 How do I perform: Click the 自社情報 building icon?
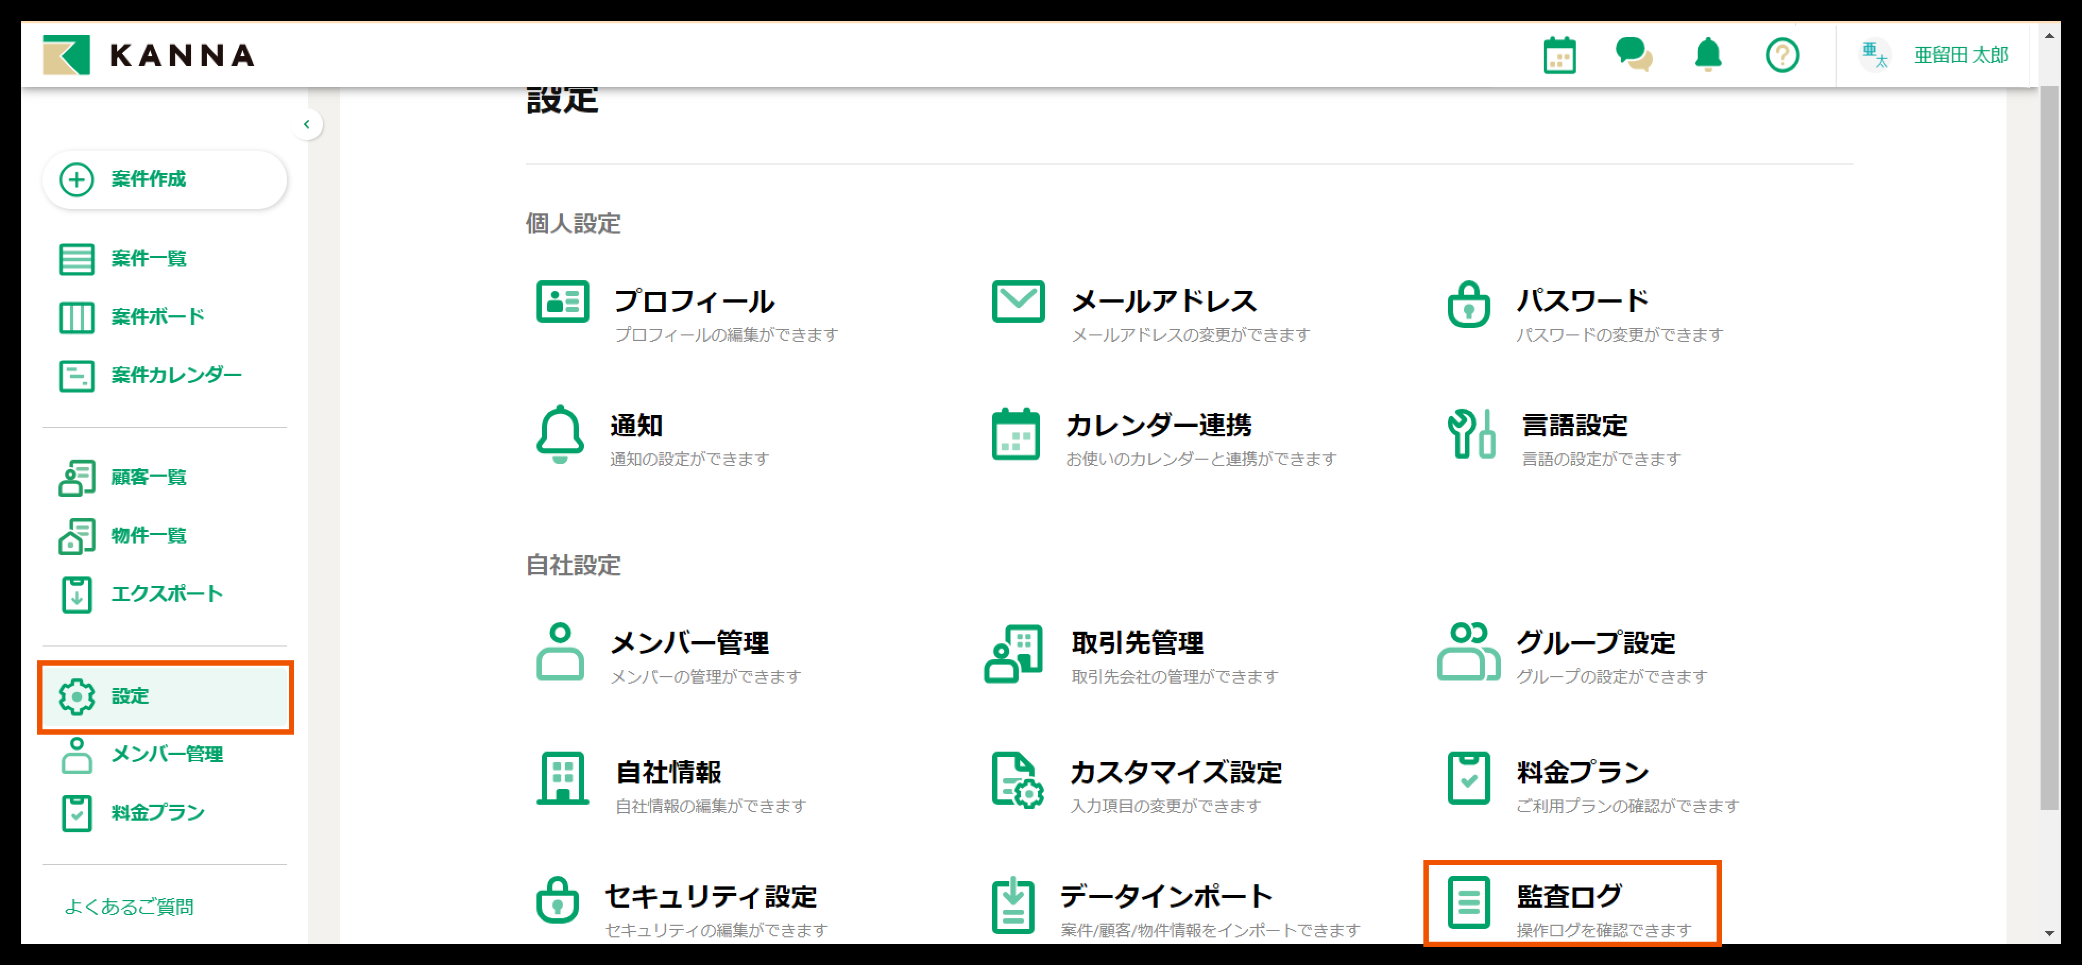562,779
